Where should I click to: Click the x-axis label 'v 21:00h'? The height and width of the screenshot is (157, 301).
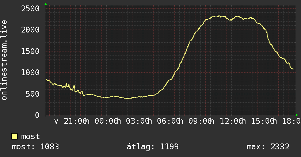point(72,121)
